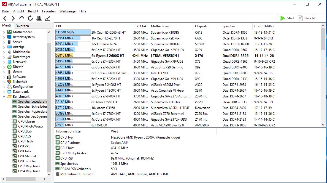Open the Ansicht menu

(19, 11)
